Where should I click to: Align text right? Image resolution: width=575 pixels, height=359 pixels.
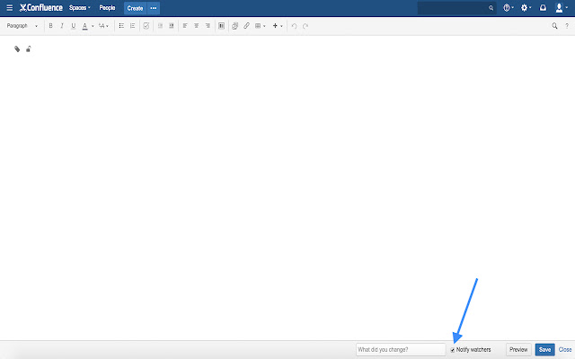click(208, 26)
